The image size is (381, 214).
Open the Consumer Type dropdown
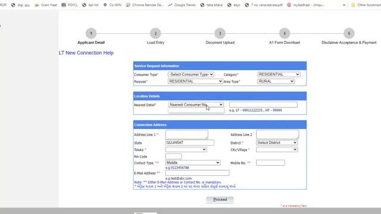point(191,74)
